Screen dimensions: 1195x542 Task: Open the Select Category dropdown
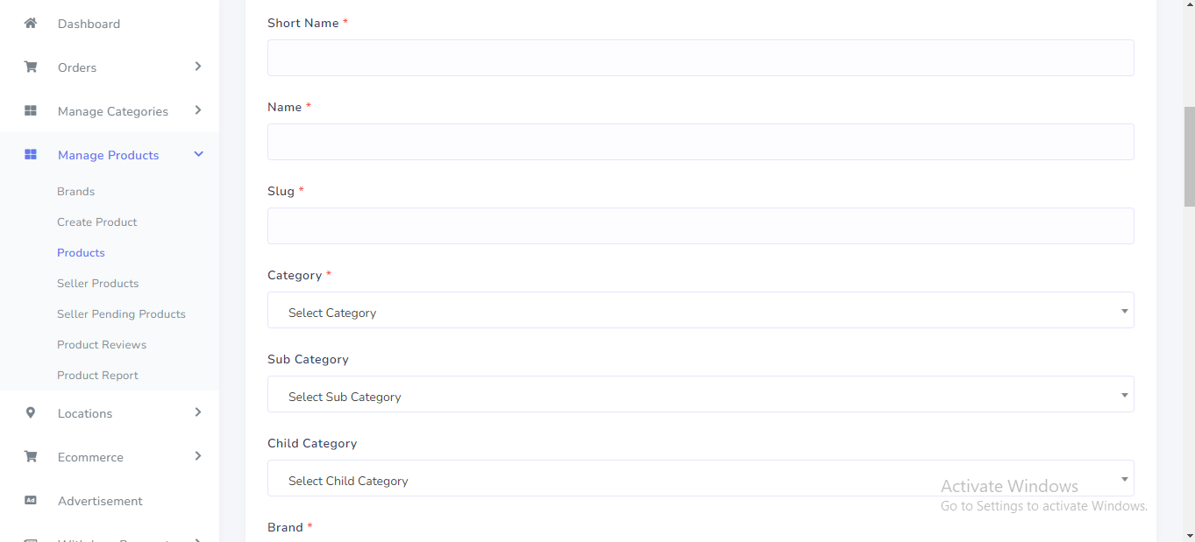pos(700,311)
